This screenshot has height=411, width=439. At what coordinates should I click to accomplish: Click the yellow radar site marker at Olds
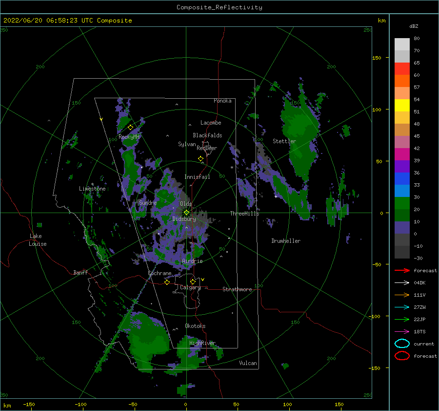[x=186, y=213]
